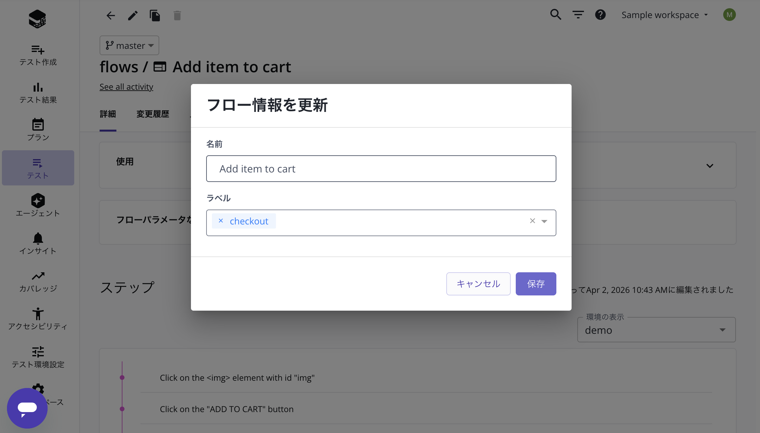The height and width of the screenshot is (433, 760).
Task: Click the filter list icon
Action: [578, 15]
